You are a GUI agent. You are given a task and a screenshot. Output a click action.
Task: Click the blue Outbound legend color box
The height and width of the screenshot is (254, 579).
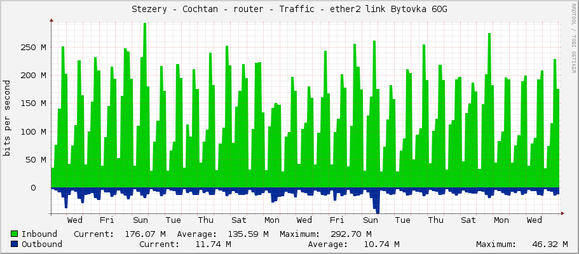point(15,244)
